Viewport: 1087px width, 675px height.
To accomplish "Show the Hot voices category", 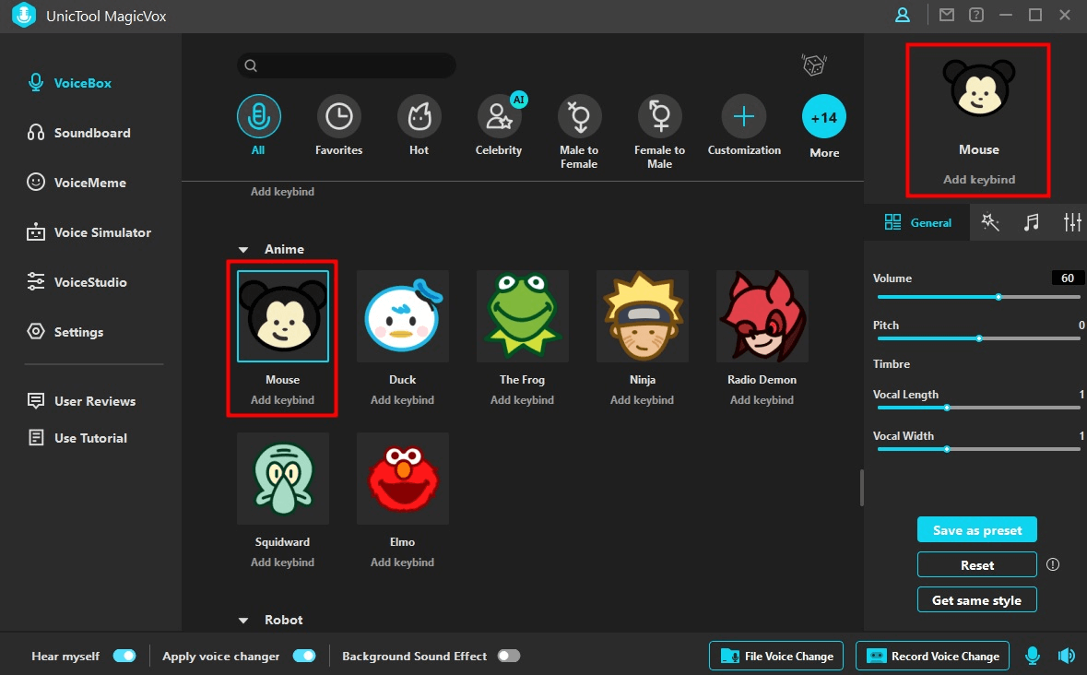I will (419, 116).
